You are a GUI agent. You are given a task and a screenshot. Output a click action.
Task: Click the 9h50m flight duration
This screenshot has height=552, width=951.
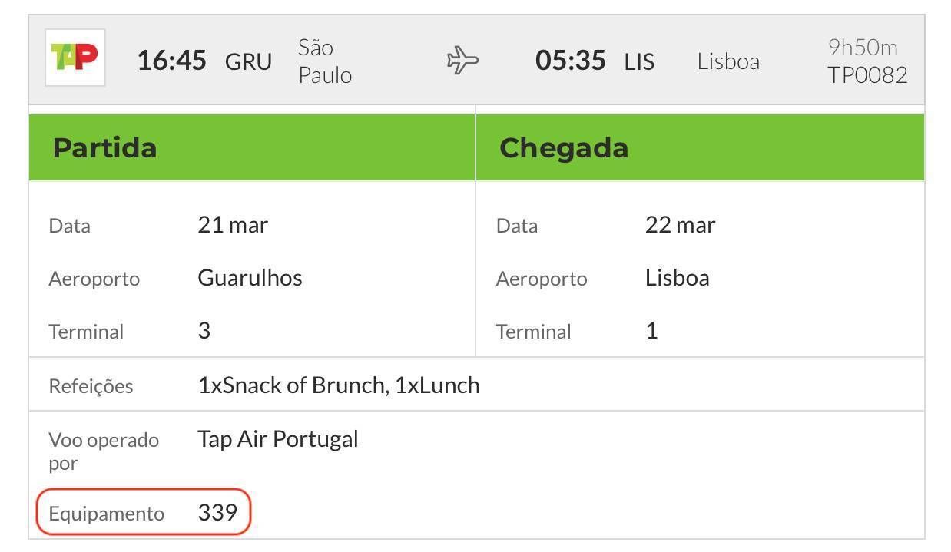click(x=863, y=48)
